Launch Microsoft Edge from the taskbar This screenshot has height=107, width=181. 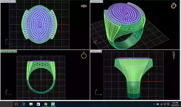pos(24,104)
